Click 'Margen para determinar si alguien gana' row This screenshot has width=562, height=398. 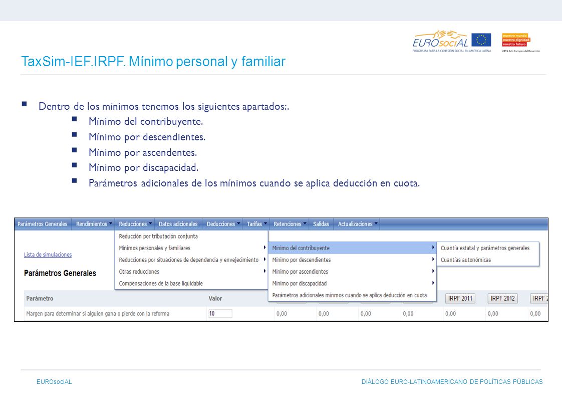click(x=98, y=314)
